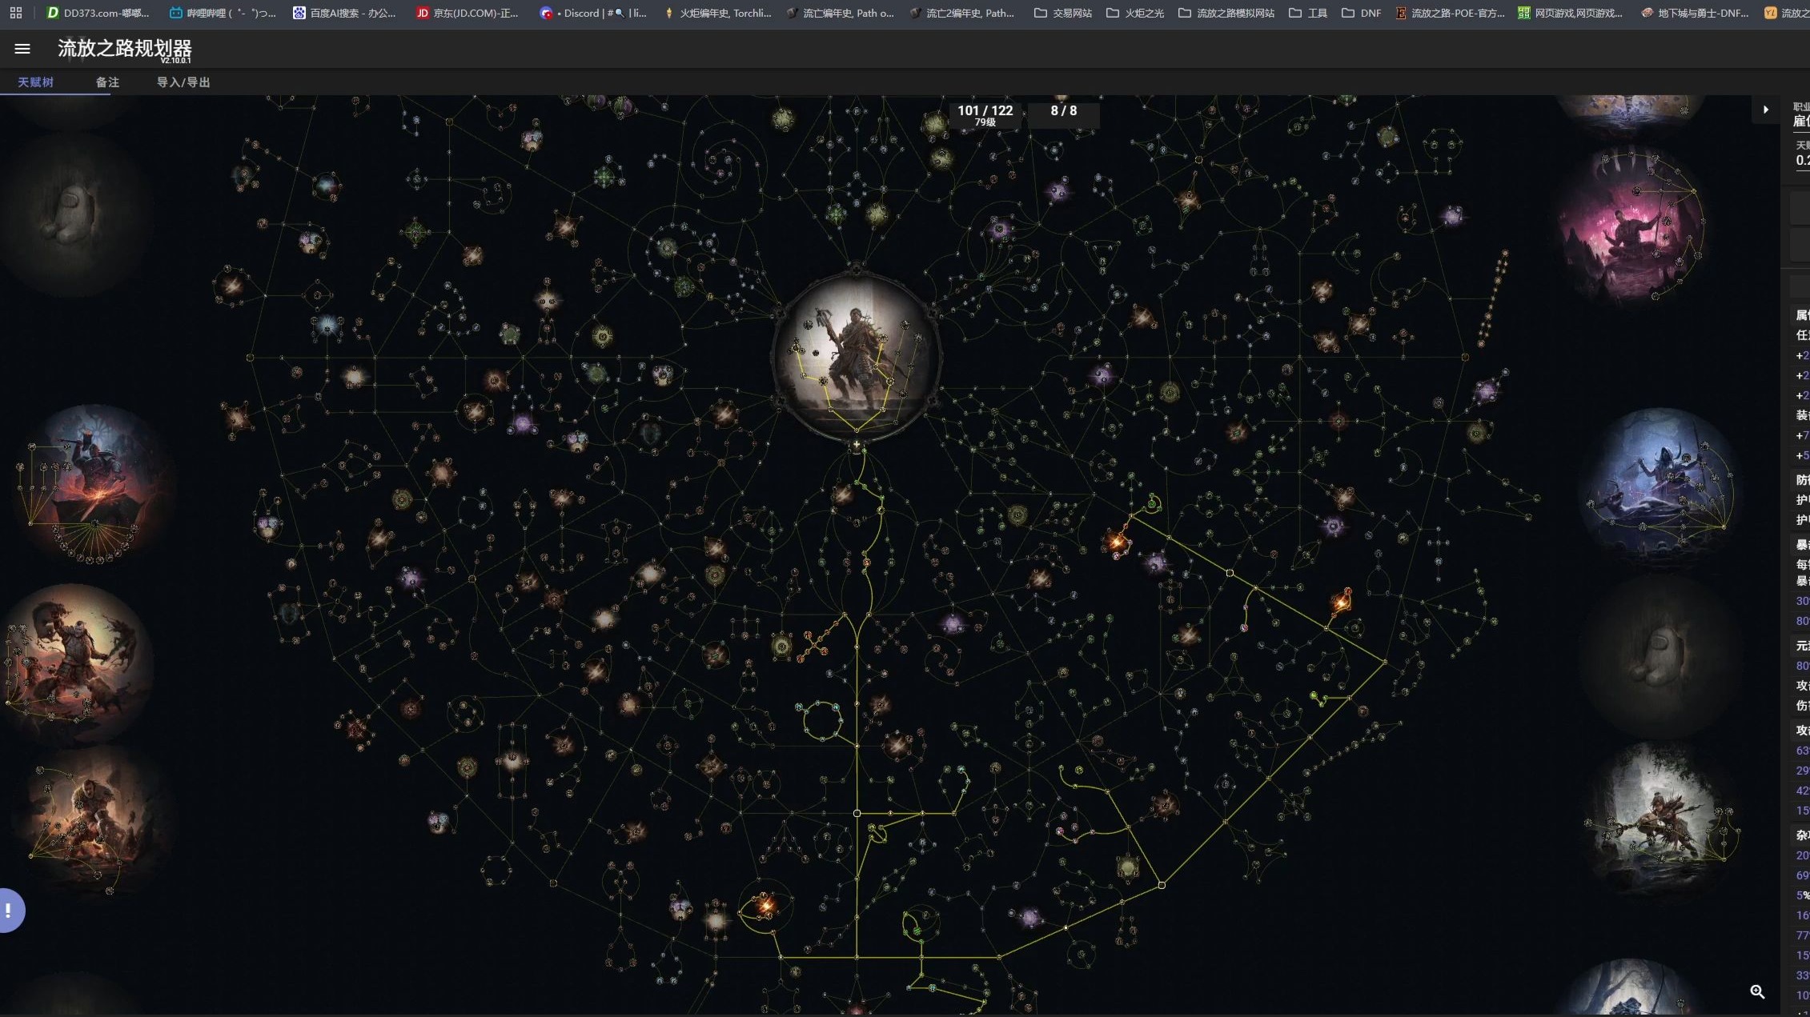Open the hamburger menu beside planner title
This screenshot has width=1810, height=1017.
coord(22,49)
